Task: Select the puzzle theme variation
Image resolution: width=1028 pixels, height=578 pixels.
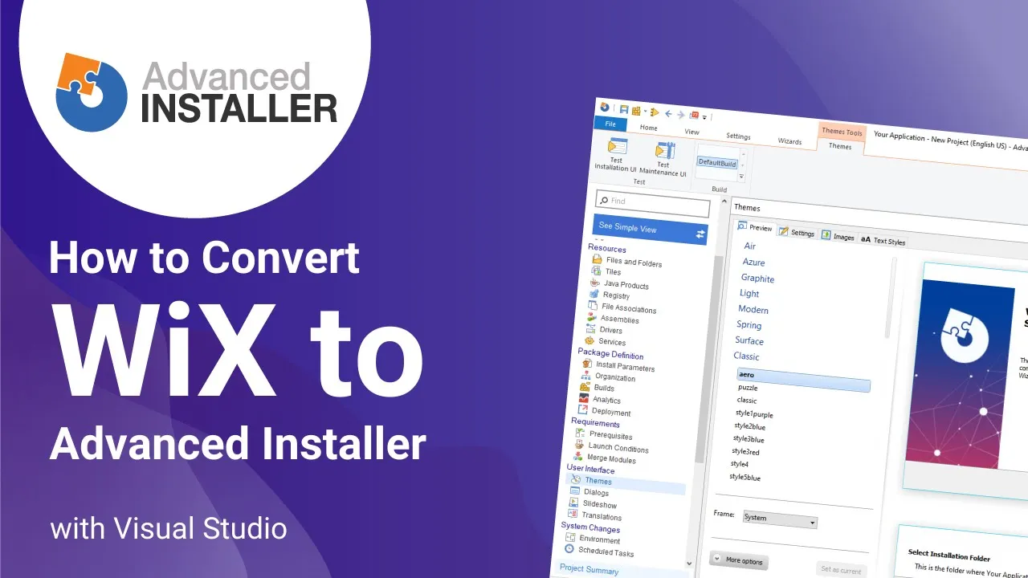Action: (748, 388)
